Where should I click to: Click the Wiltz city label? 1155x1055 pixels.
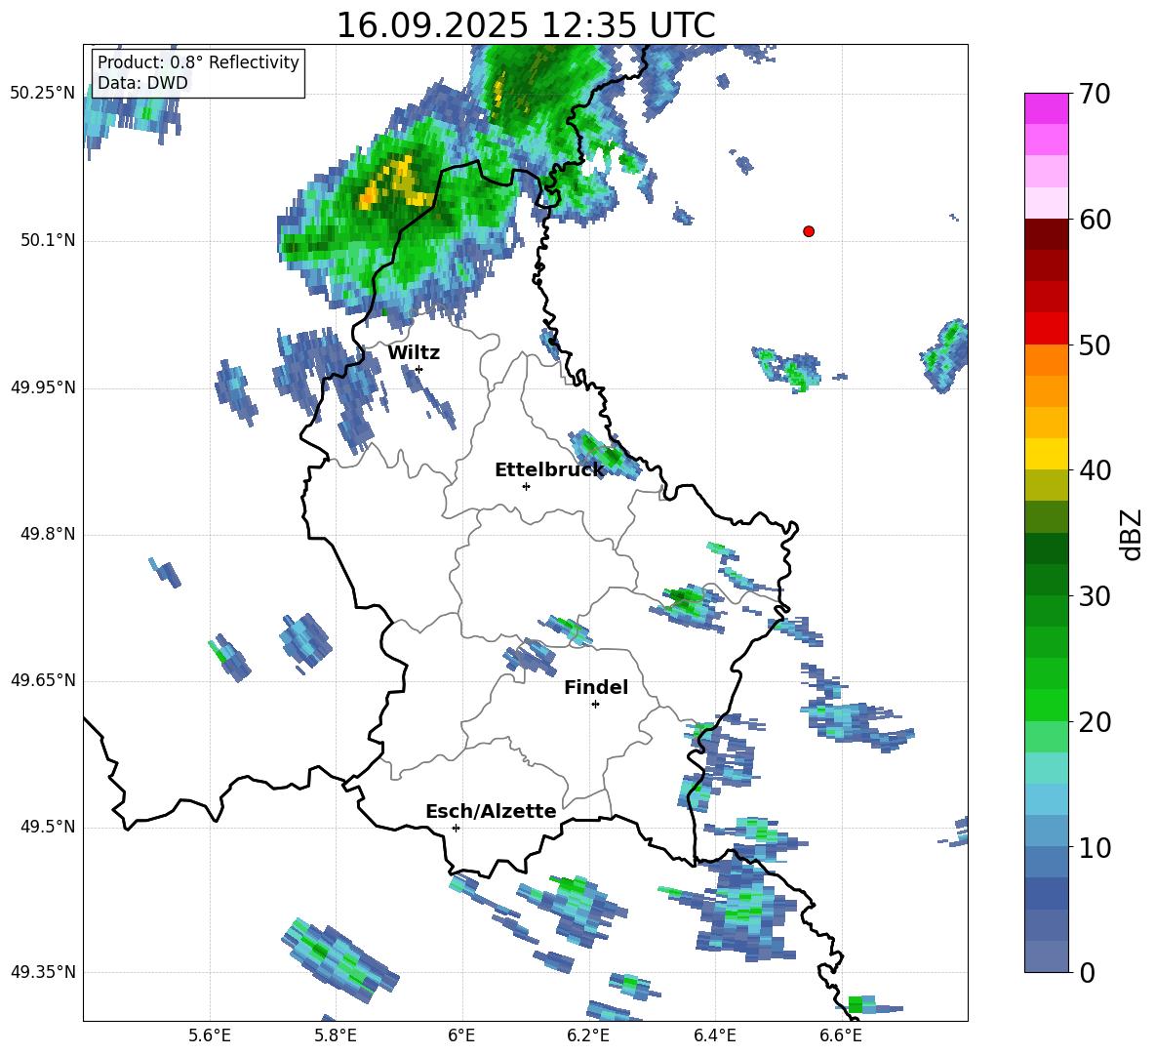(x=414, y=353)
